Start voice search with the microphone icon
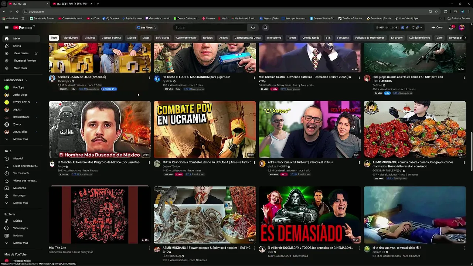 tap(265, 27)
